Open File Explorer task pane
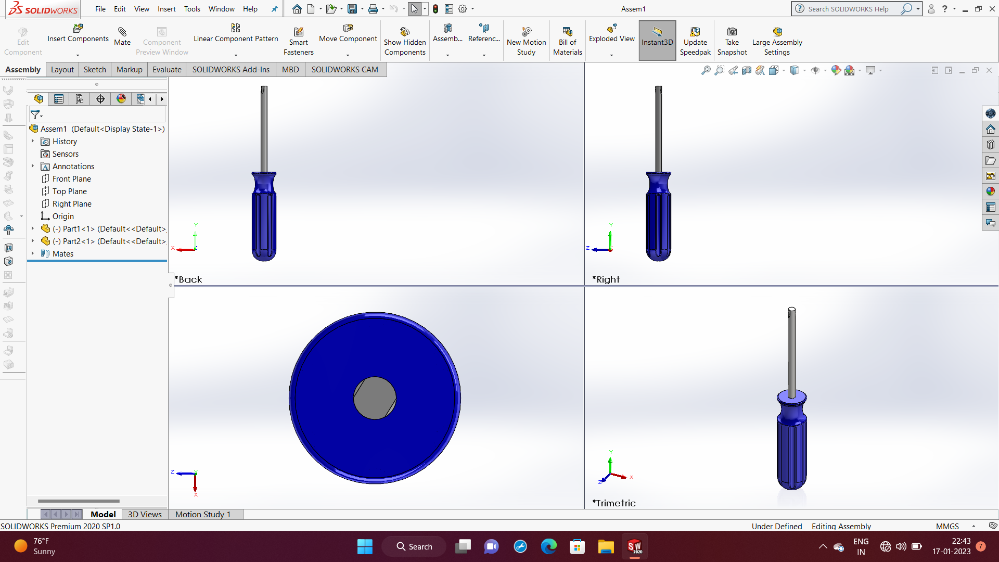 click(990, 160)
